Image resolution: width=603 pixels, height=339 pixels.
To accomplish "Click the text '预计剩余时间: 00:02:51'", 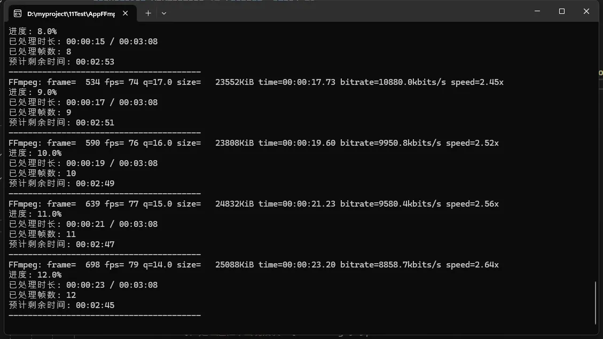I will [x=61, y=123].
